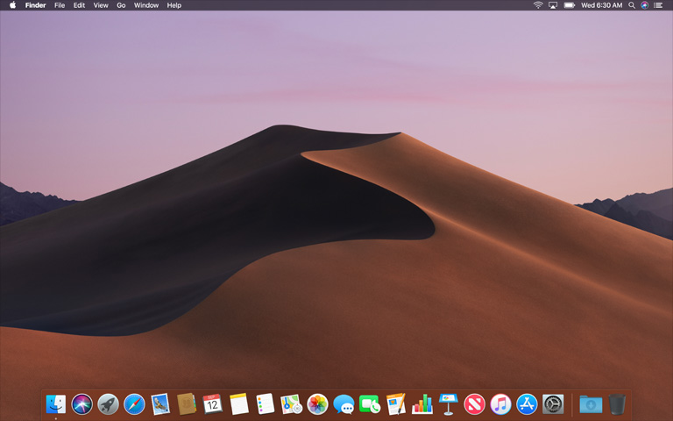Show Wi-Fi status menu
The width and height of the screenshot is (673, 421).
[x=538, y=5]
